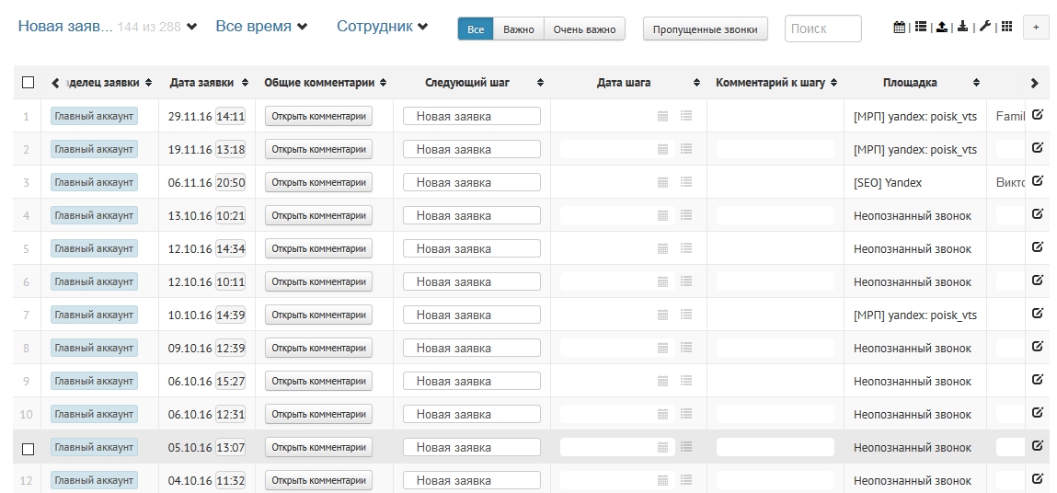
Task: Open settings with the wrench icon
Action: (985, 28)
